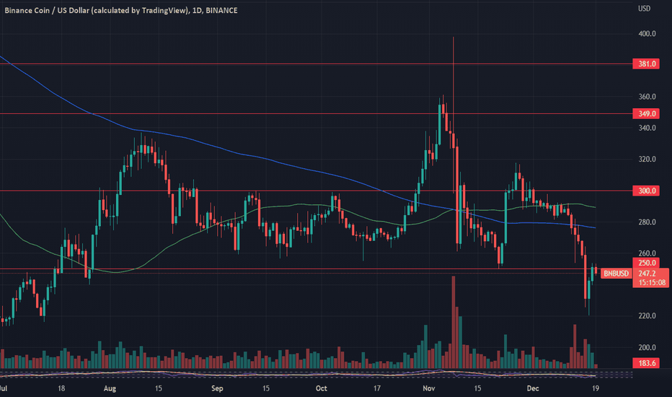Click the 18 date label after Jul
Viewport: 672px width, 397px height.
(x=61, y=388)
